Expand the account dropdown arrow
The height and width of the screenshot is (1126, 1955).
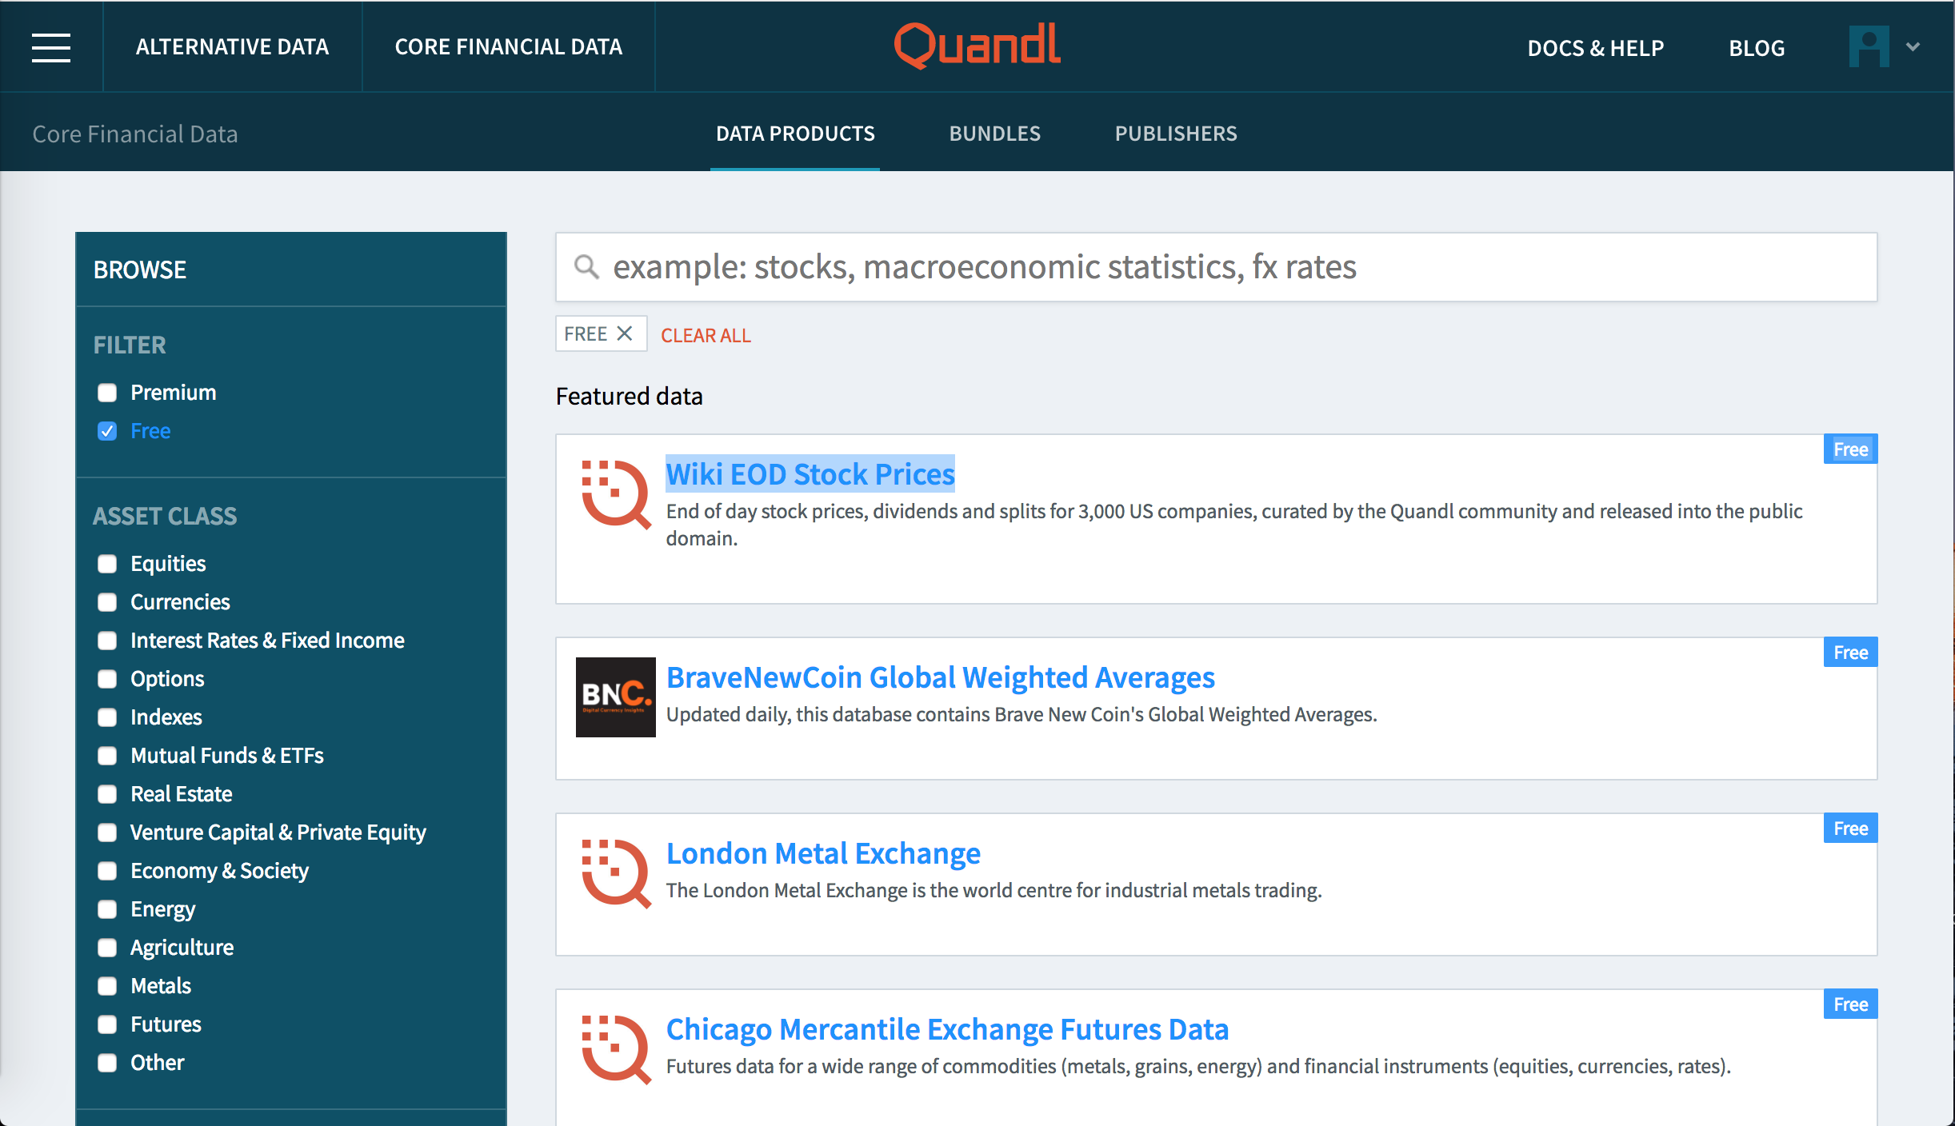pos(1913,47)
